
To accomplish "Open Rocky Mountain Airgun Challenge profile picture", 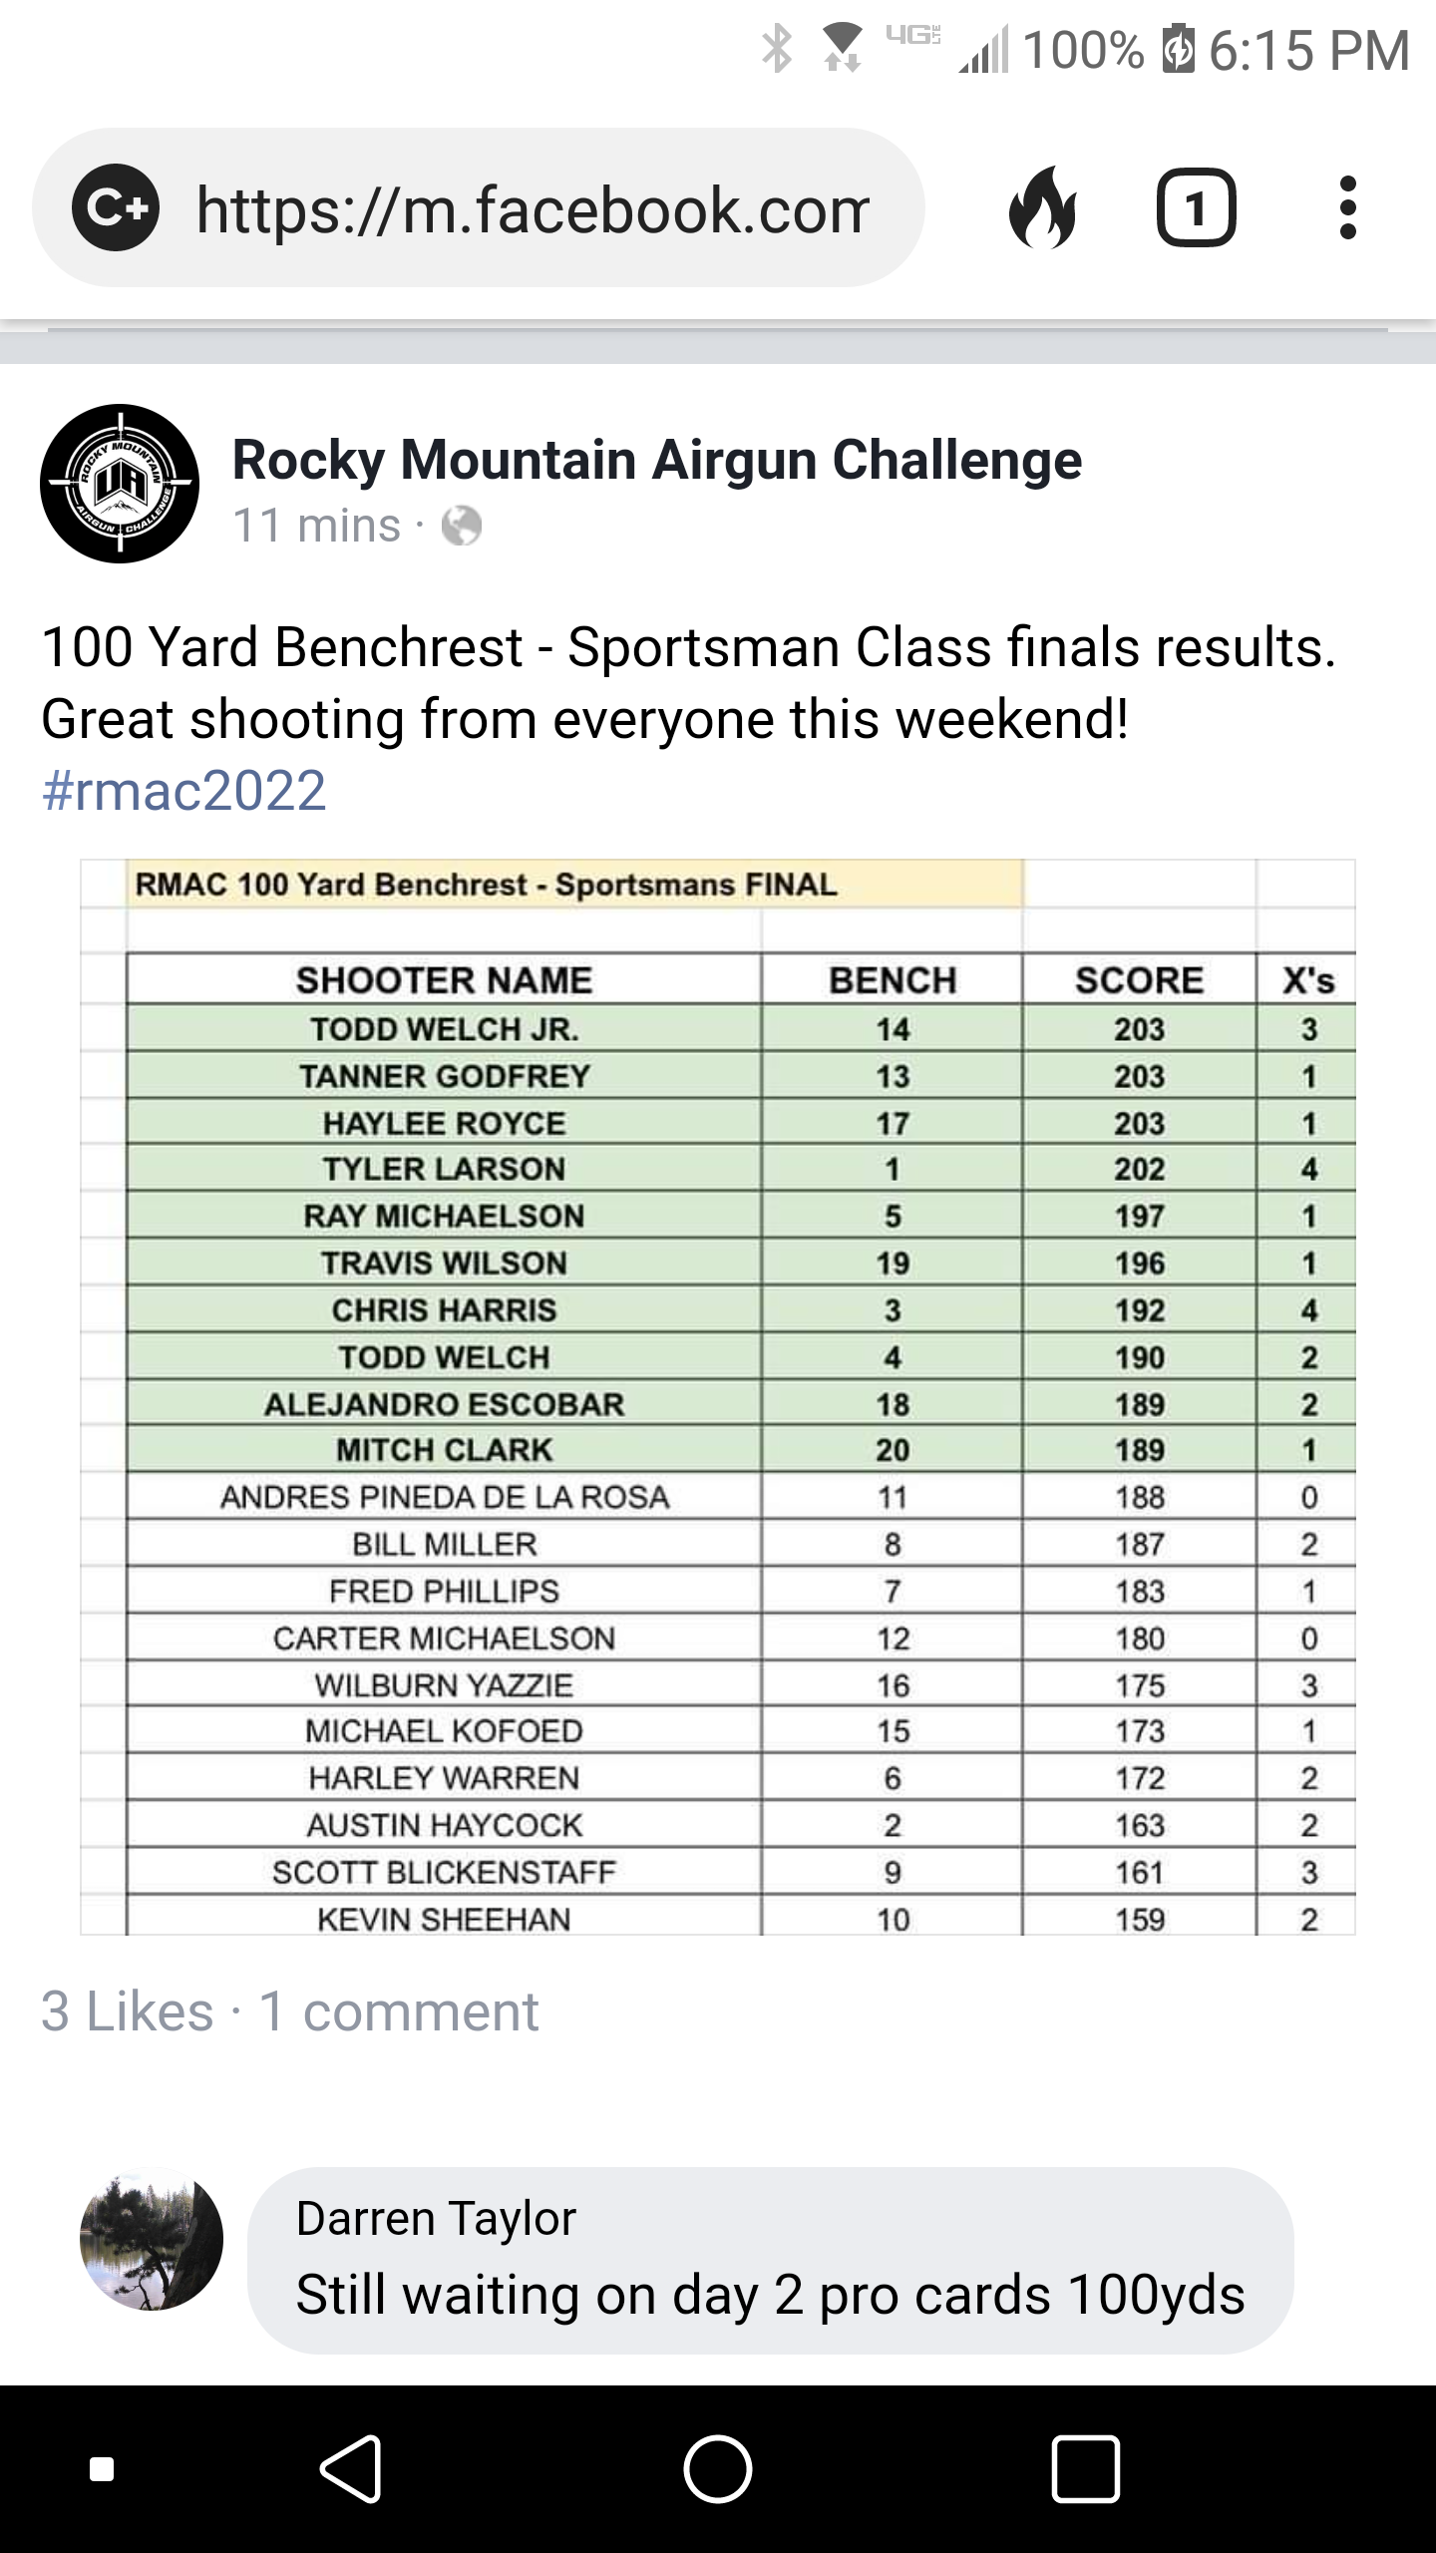I will coord(120,484).
